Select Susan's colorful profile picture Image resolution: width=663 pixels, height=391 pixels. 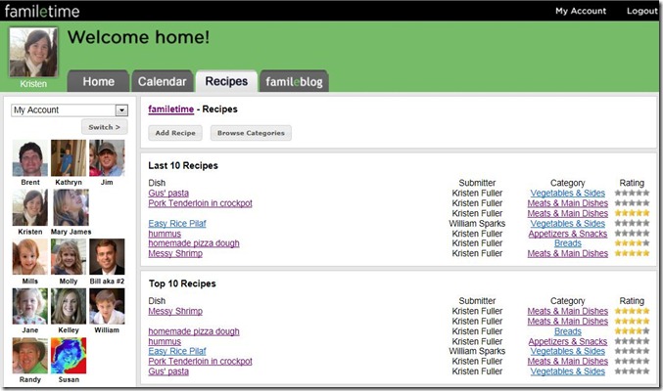(69, 356)
